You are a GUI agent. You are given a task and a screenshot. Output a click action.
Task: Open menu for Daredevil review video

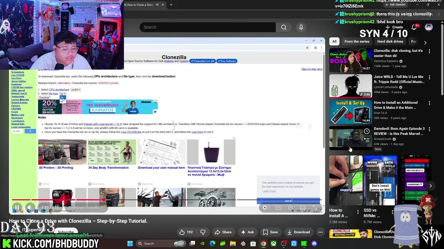429,129
